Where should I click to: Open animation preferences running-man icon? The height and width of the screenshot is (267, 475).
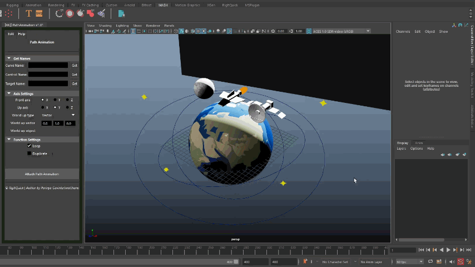pos(469,262)
